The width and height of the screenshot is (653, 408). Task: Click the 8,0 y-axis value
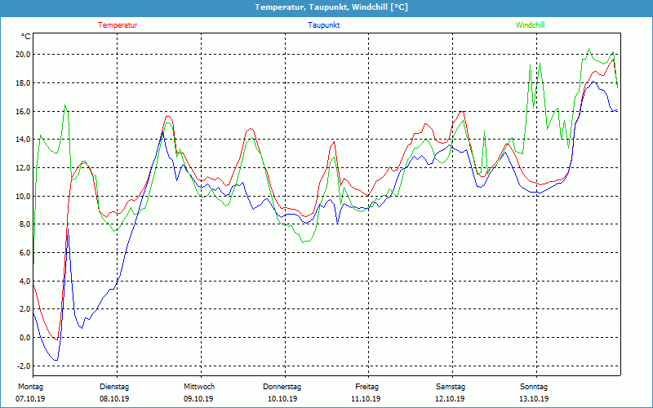[24, 224]
